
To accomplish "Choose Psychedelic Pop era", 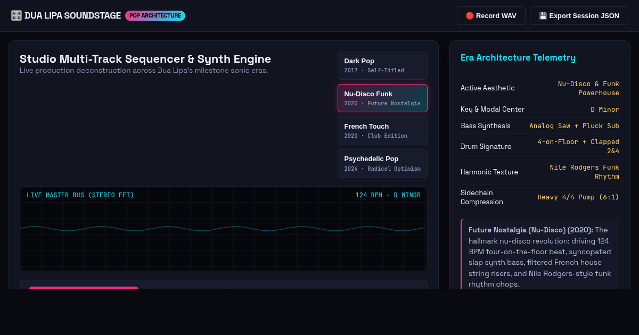I will 382,163.
